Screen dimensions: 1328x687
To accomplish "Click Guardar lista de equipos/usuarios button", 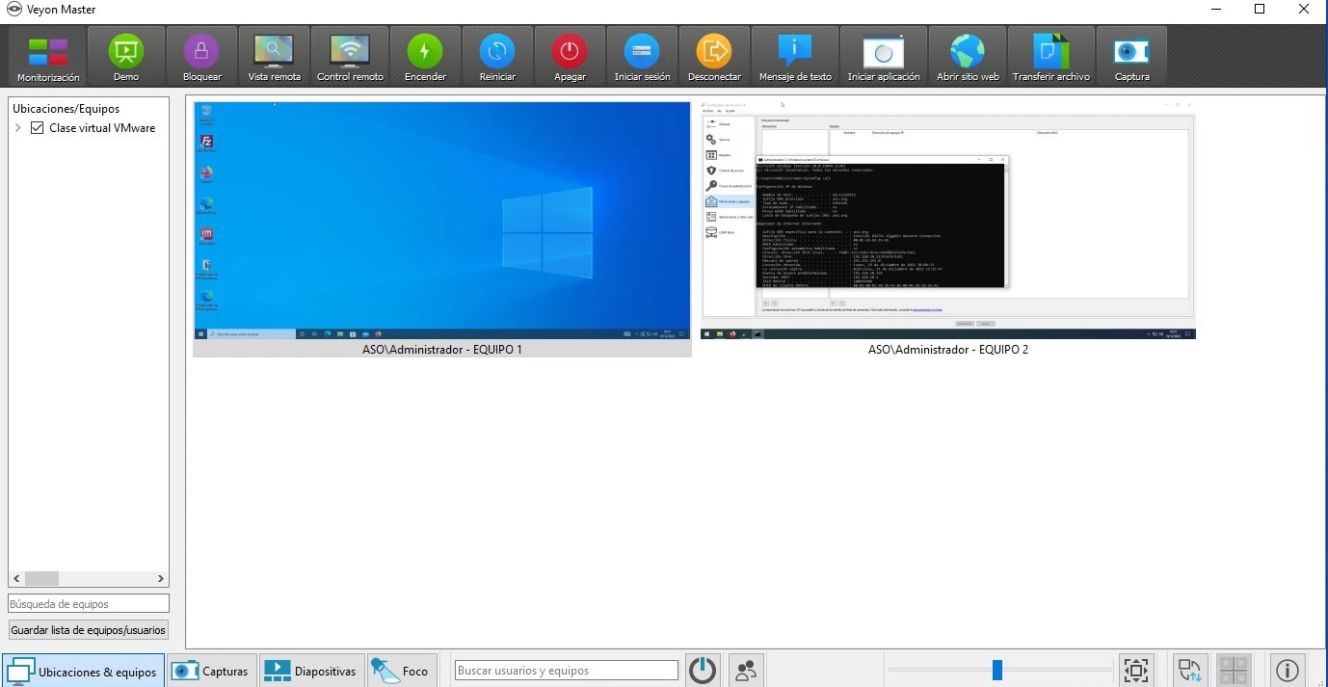I will click(x=89, y=630).
